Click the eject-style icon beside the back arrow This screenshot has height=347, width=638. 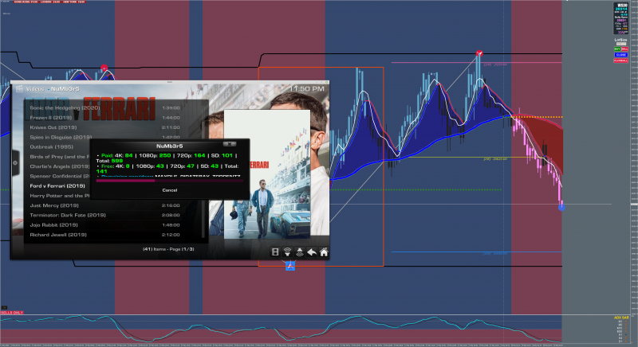tap(300, 252)
